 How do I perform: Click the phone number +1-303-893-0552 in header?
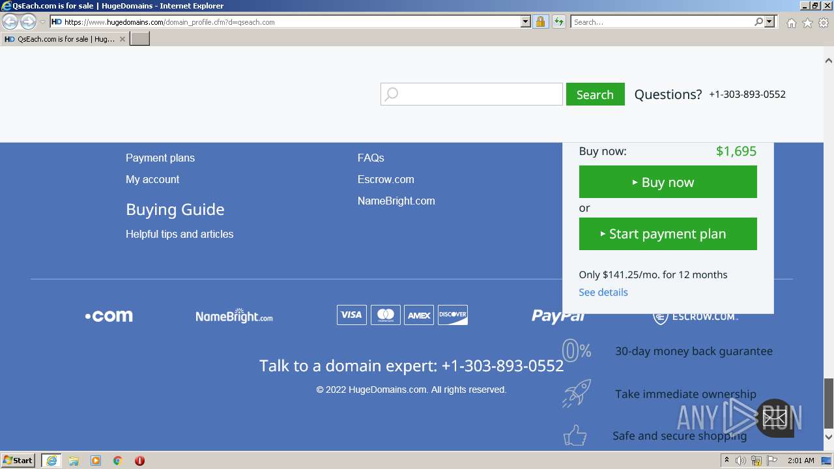(747, 94)
